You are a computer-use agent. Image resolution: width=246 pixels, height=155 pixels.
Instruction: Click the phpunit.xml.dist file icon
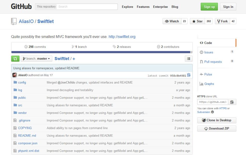[15, 151]
